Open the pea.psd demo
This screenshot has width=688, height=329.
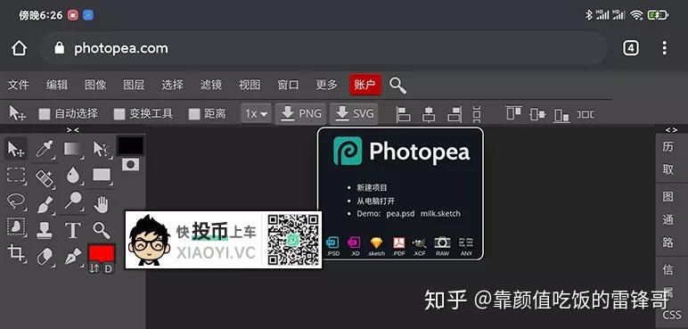coord(400,214)
